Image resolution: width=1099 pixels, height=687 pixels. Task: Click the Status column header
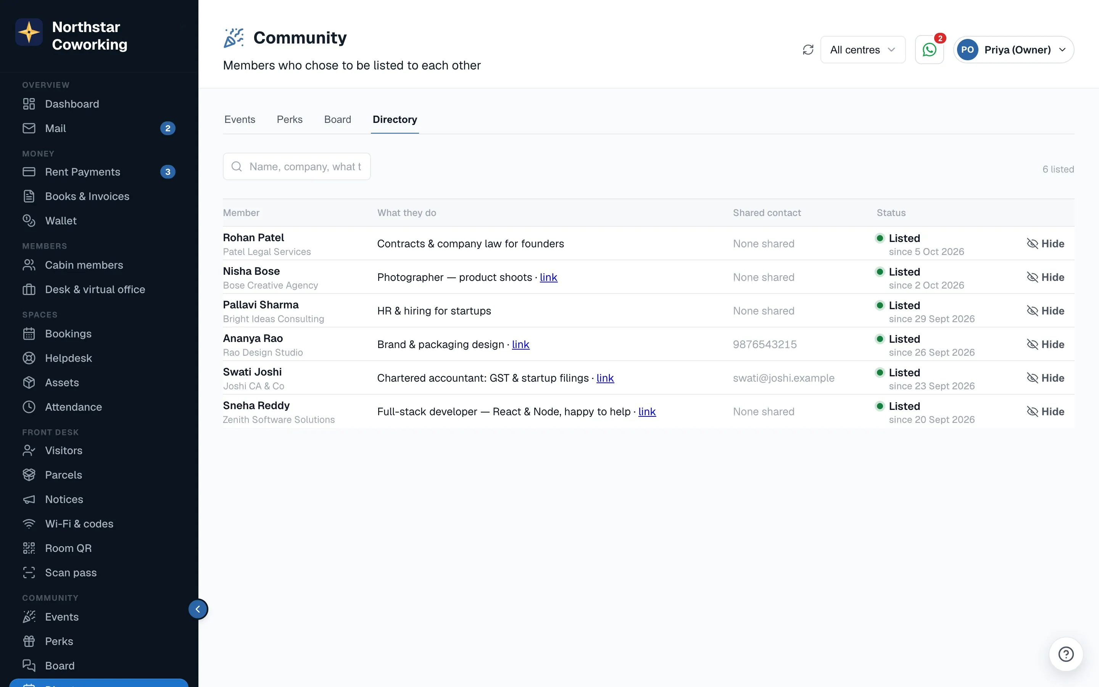tap(891, 213)
